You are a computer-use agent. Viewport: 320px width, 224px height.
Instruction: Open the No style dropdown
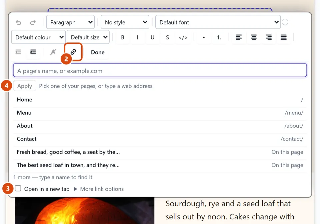click(x=125, y=22)
